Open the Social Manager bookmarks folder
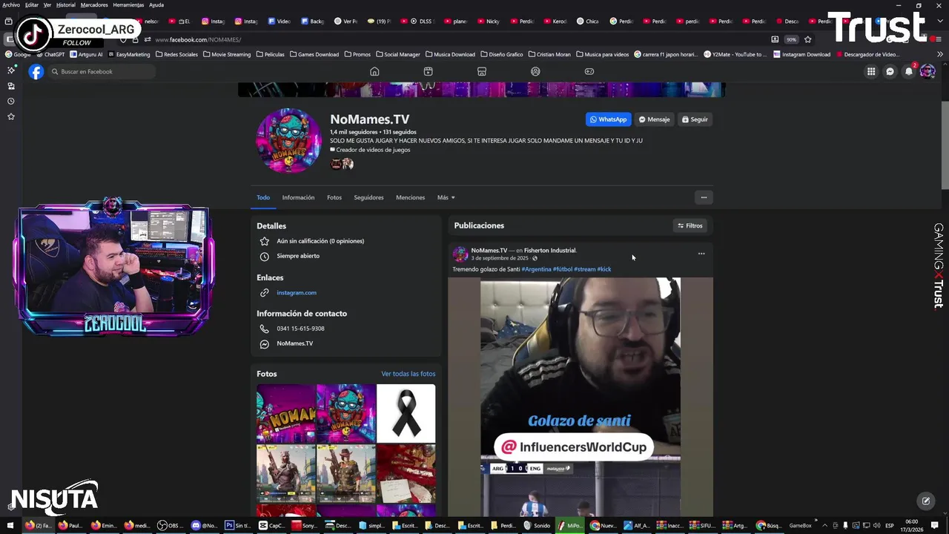949x534 pixels. [398, 54]
